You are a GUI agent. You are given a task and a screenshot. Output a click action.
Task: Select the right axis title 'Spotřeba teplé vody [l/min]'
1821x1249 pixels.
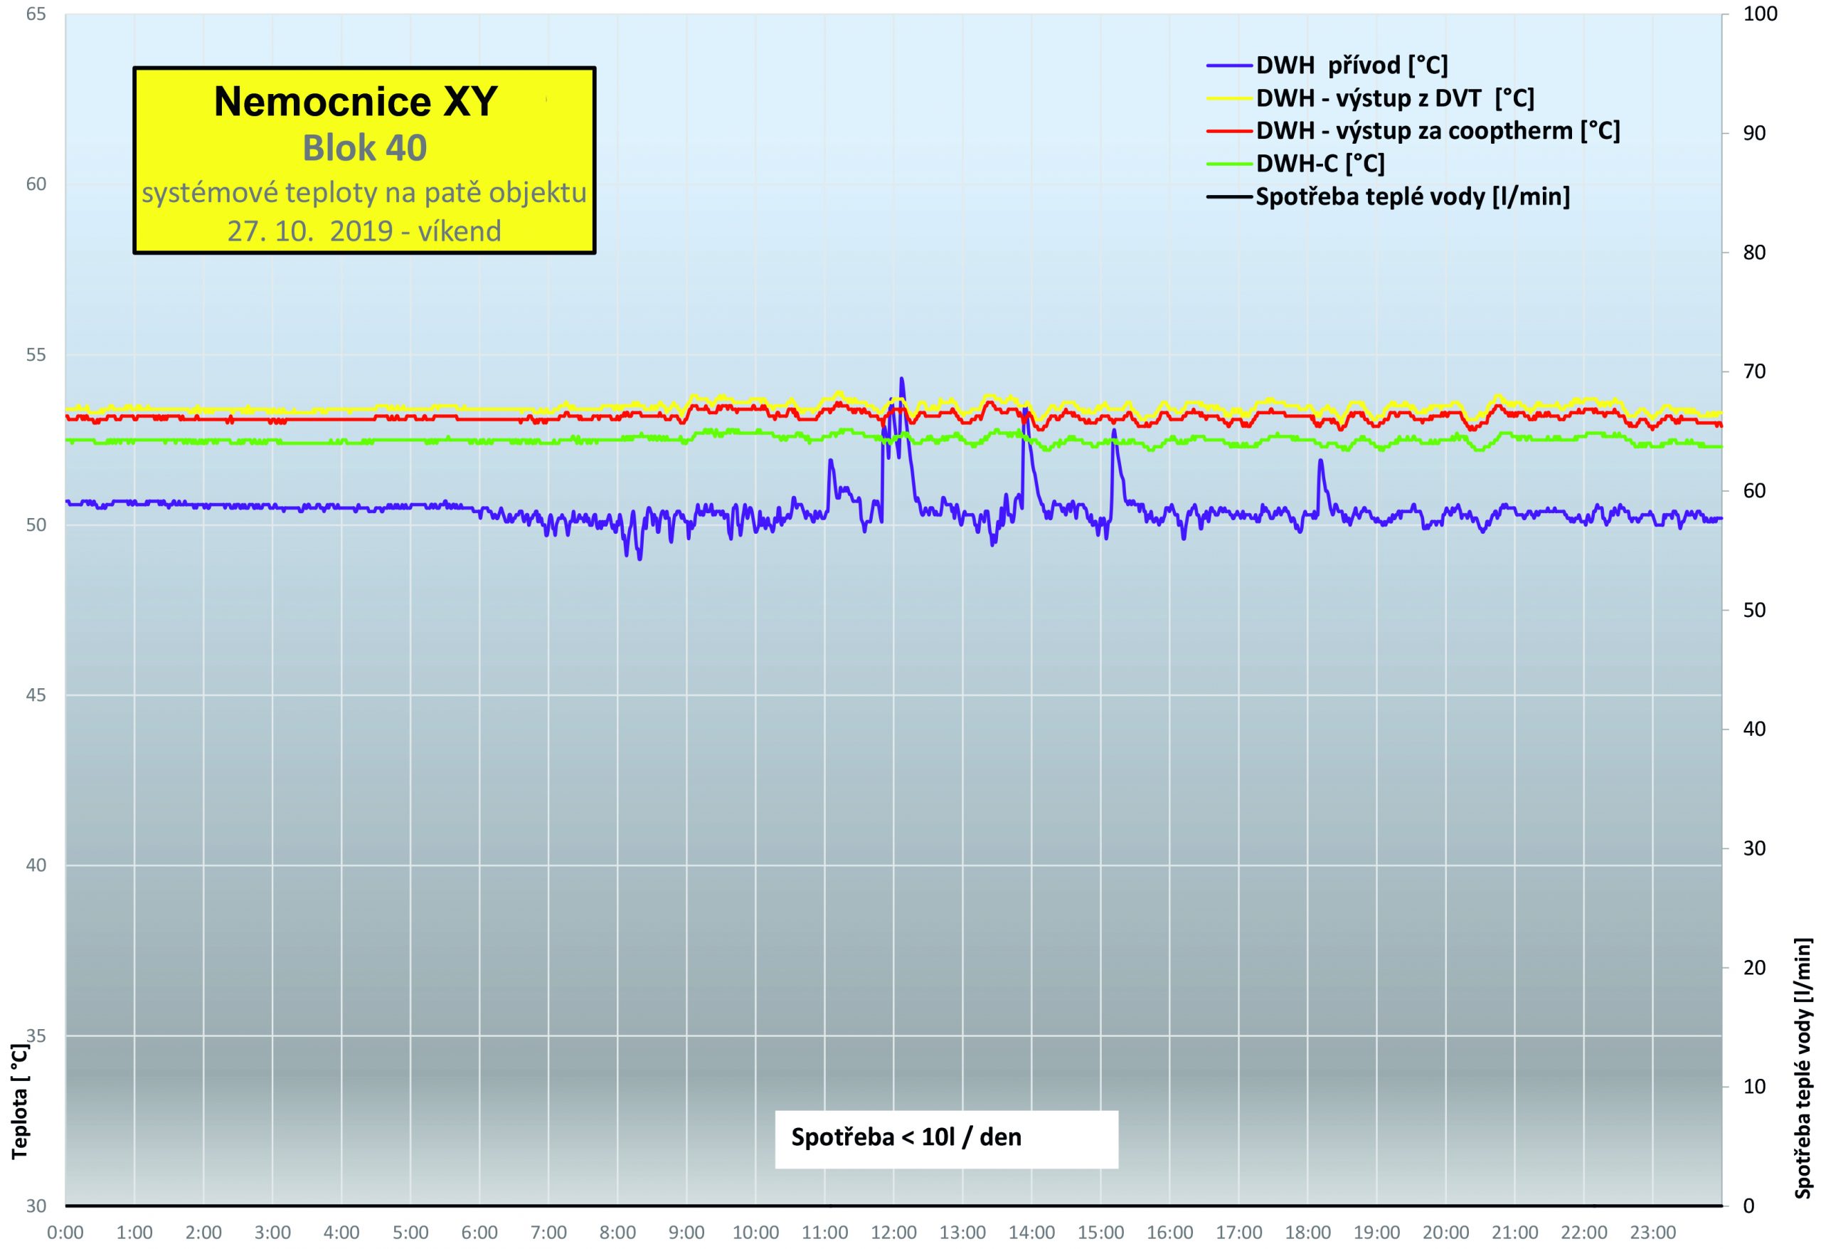(x=1804, y=1068)
